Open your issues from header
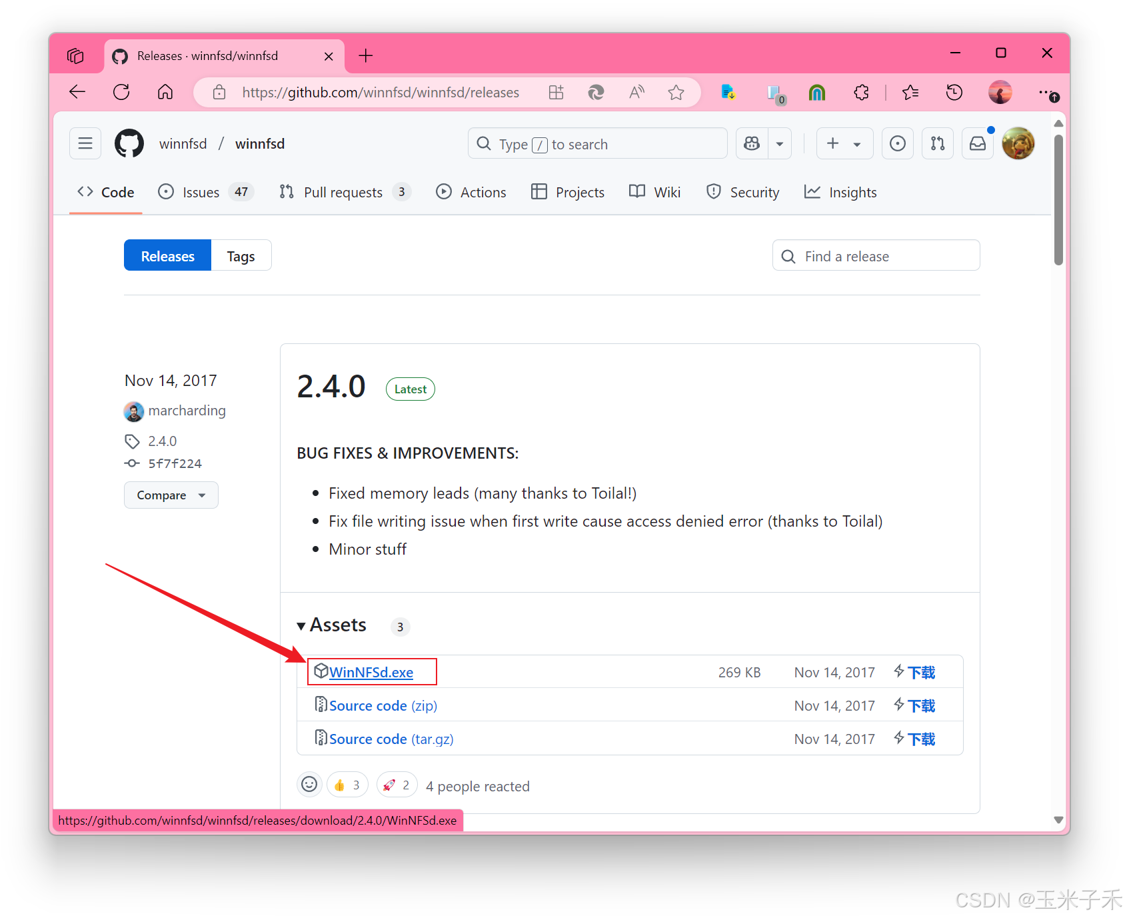Screen dimensions: 1125x920 coord(898,143)
